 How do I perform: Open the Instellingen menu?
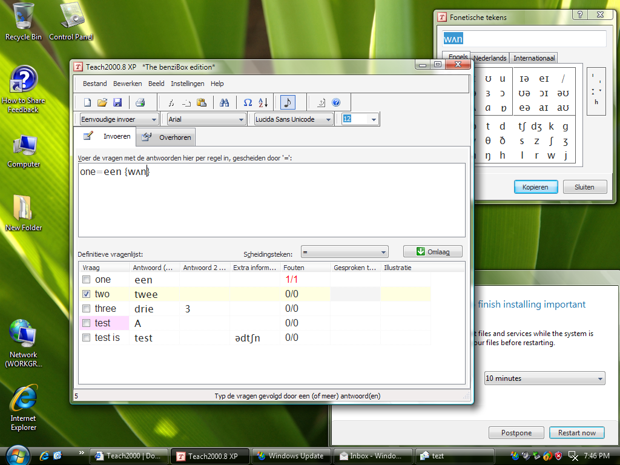pyautogui.click(x=188, y=84)
